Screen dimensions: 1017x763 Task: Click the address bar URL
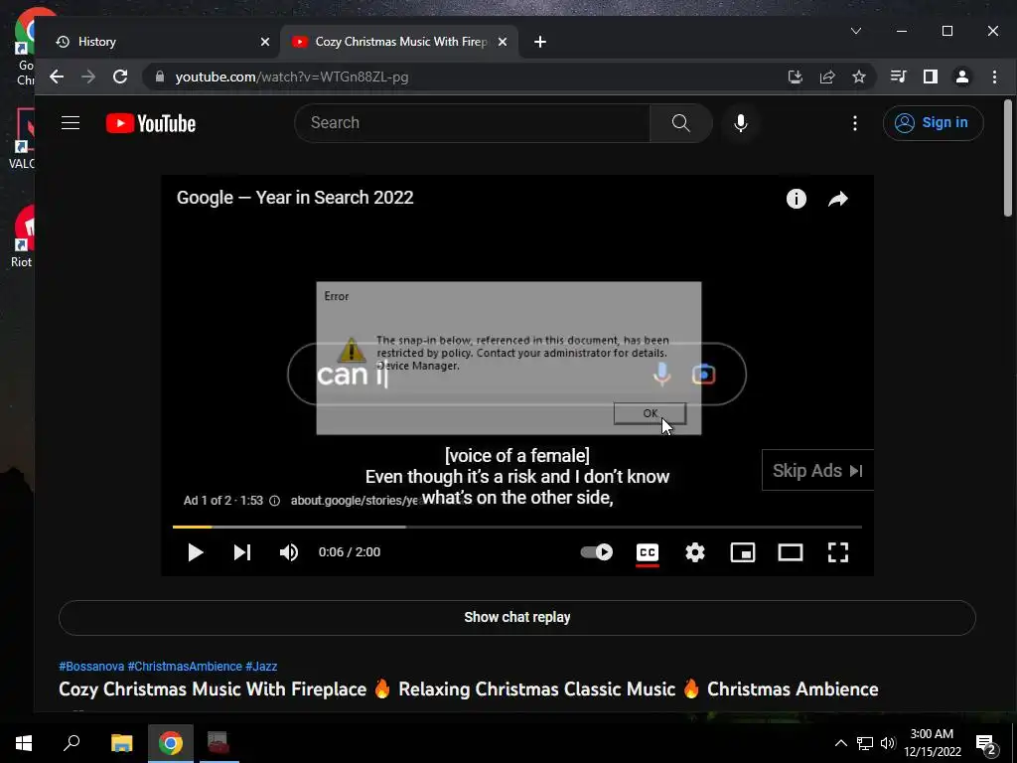pyautogui.click(x=292, y=76)
